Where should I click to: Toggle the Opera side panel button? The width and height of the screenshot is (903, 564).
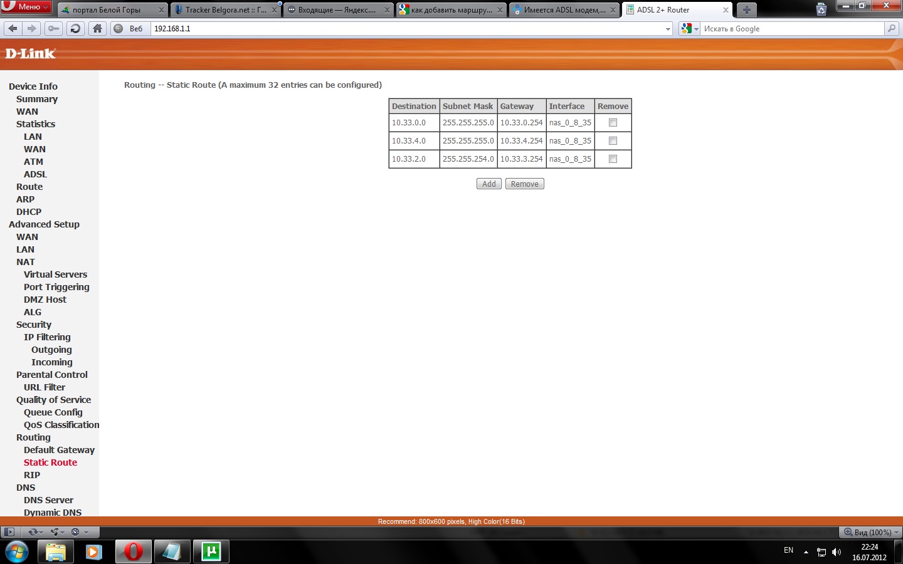pyautogui.click(x=9, y=532)
